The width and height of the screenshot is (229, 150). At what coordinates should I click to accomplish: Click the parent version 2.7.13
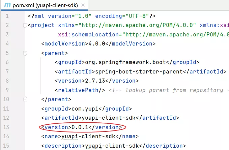(x=95, y=81)
